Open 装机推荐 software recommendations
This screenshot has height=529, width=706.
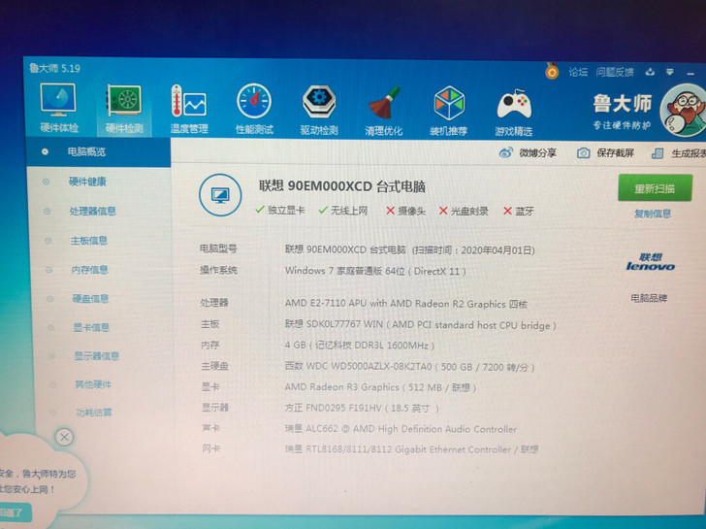448,112
